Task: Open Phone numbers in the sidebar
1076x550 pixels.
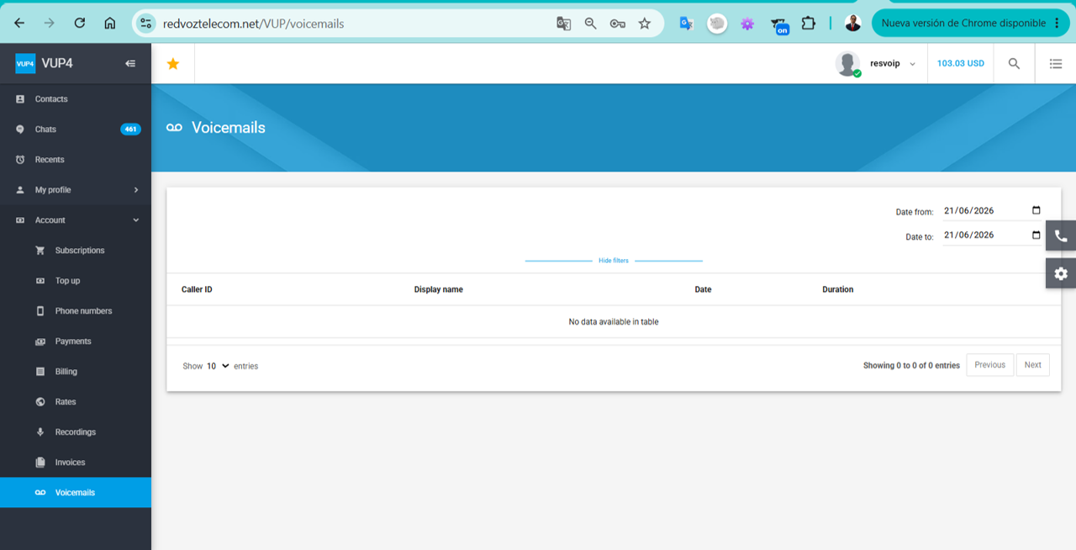Action: [x=76, y=311]
